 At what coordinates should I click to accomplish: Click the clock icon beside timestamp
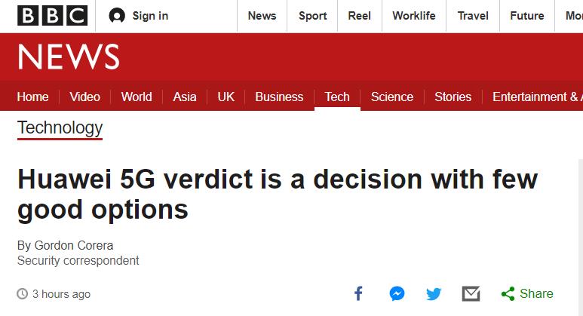click(23, 294)
